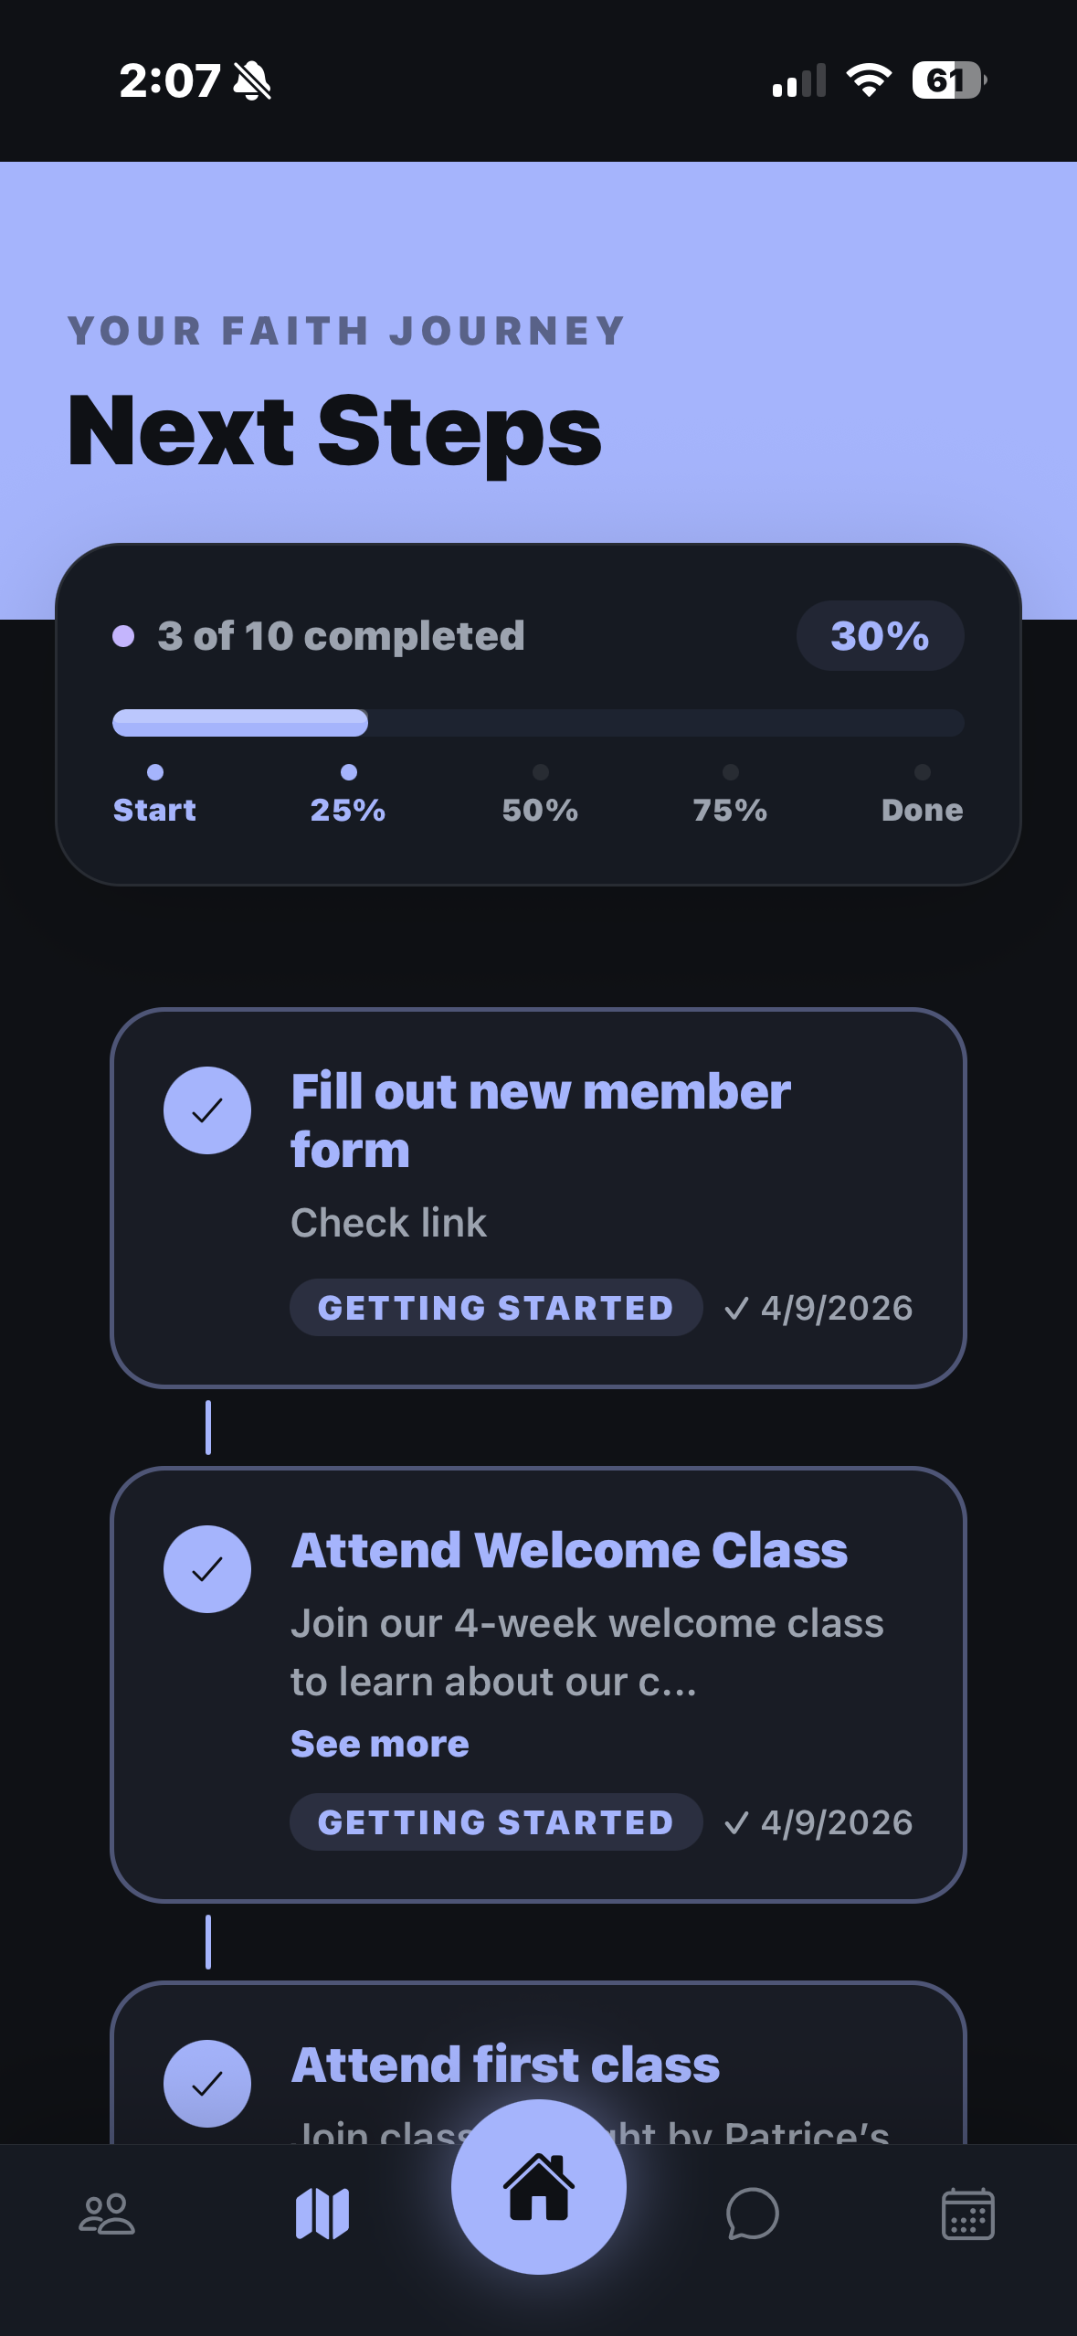Viewport: 1077px width, 2336px height.
Task: Open the chat bubble icon
Action: (753, 2214)
